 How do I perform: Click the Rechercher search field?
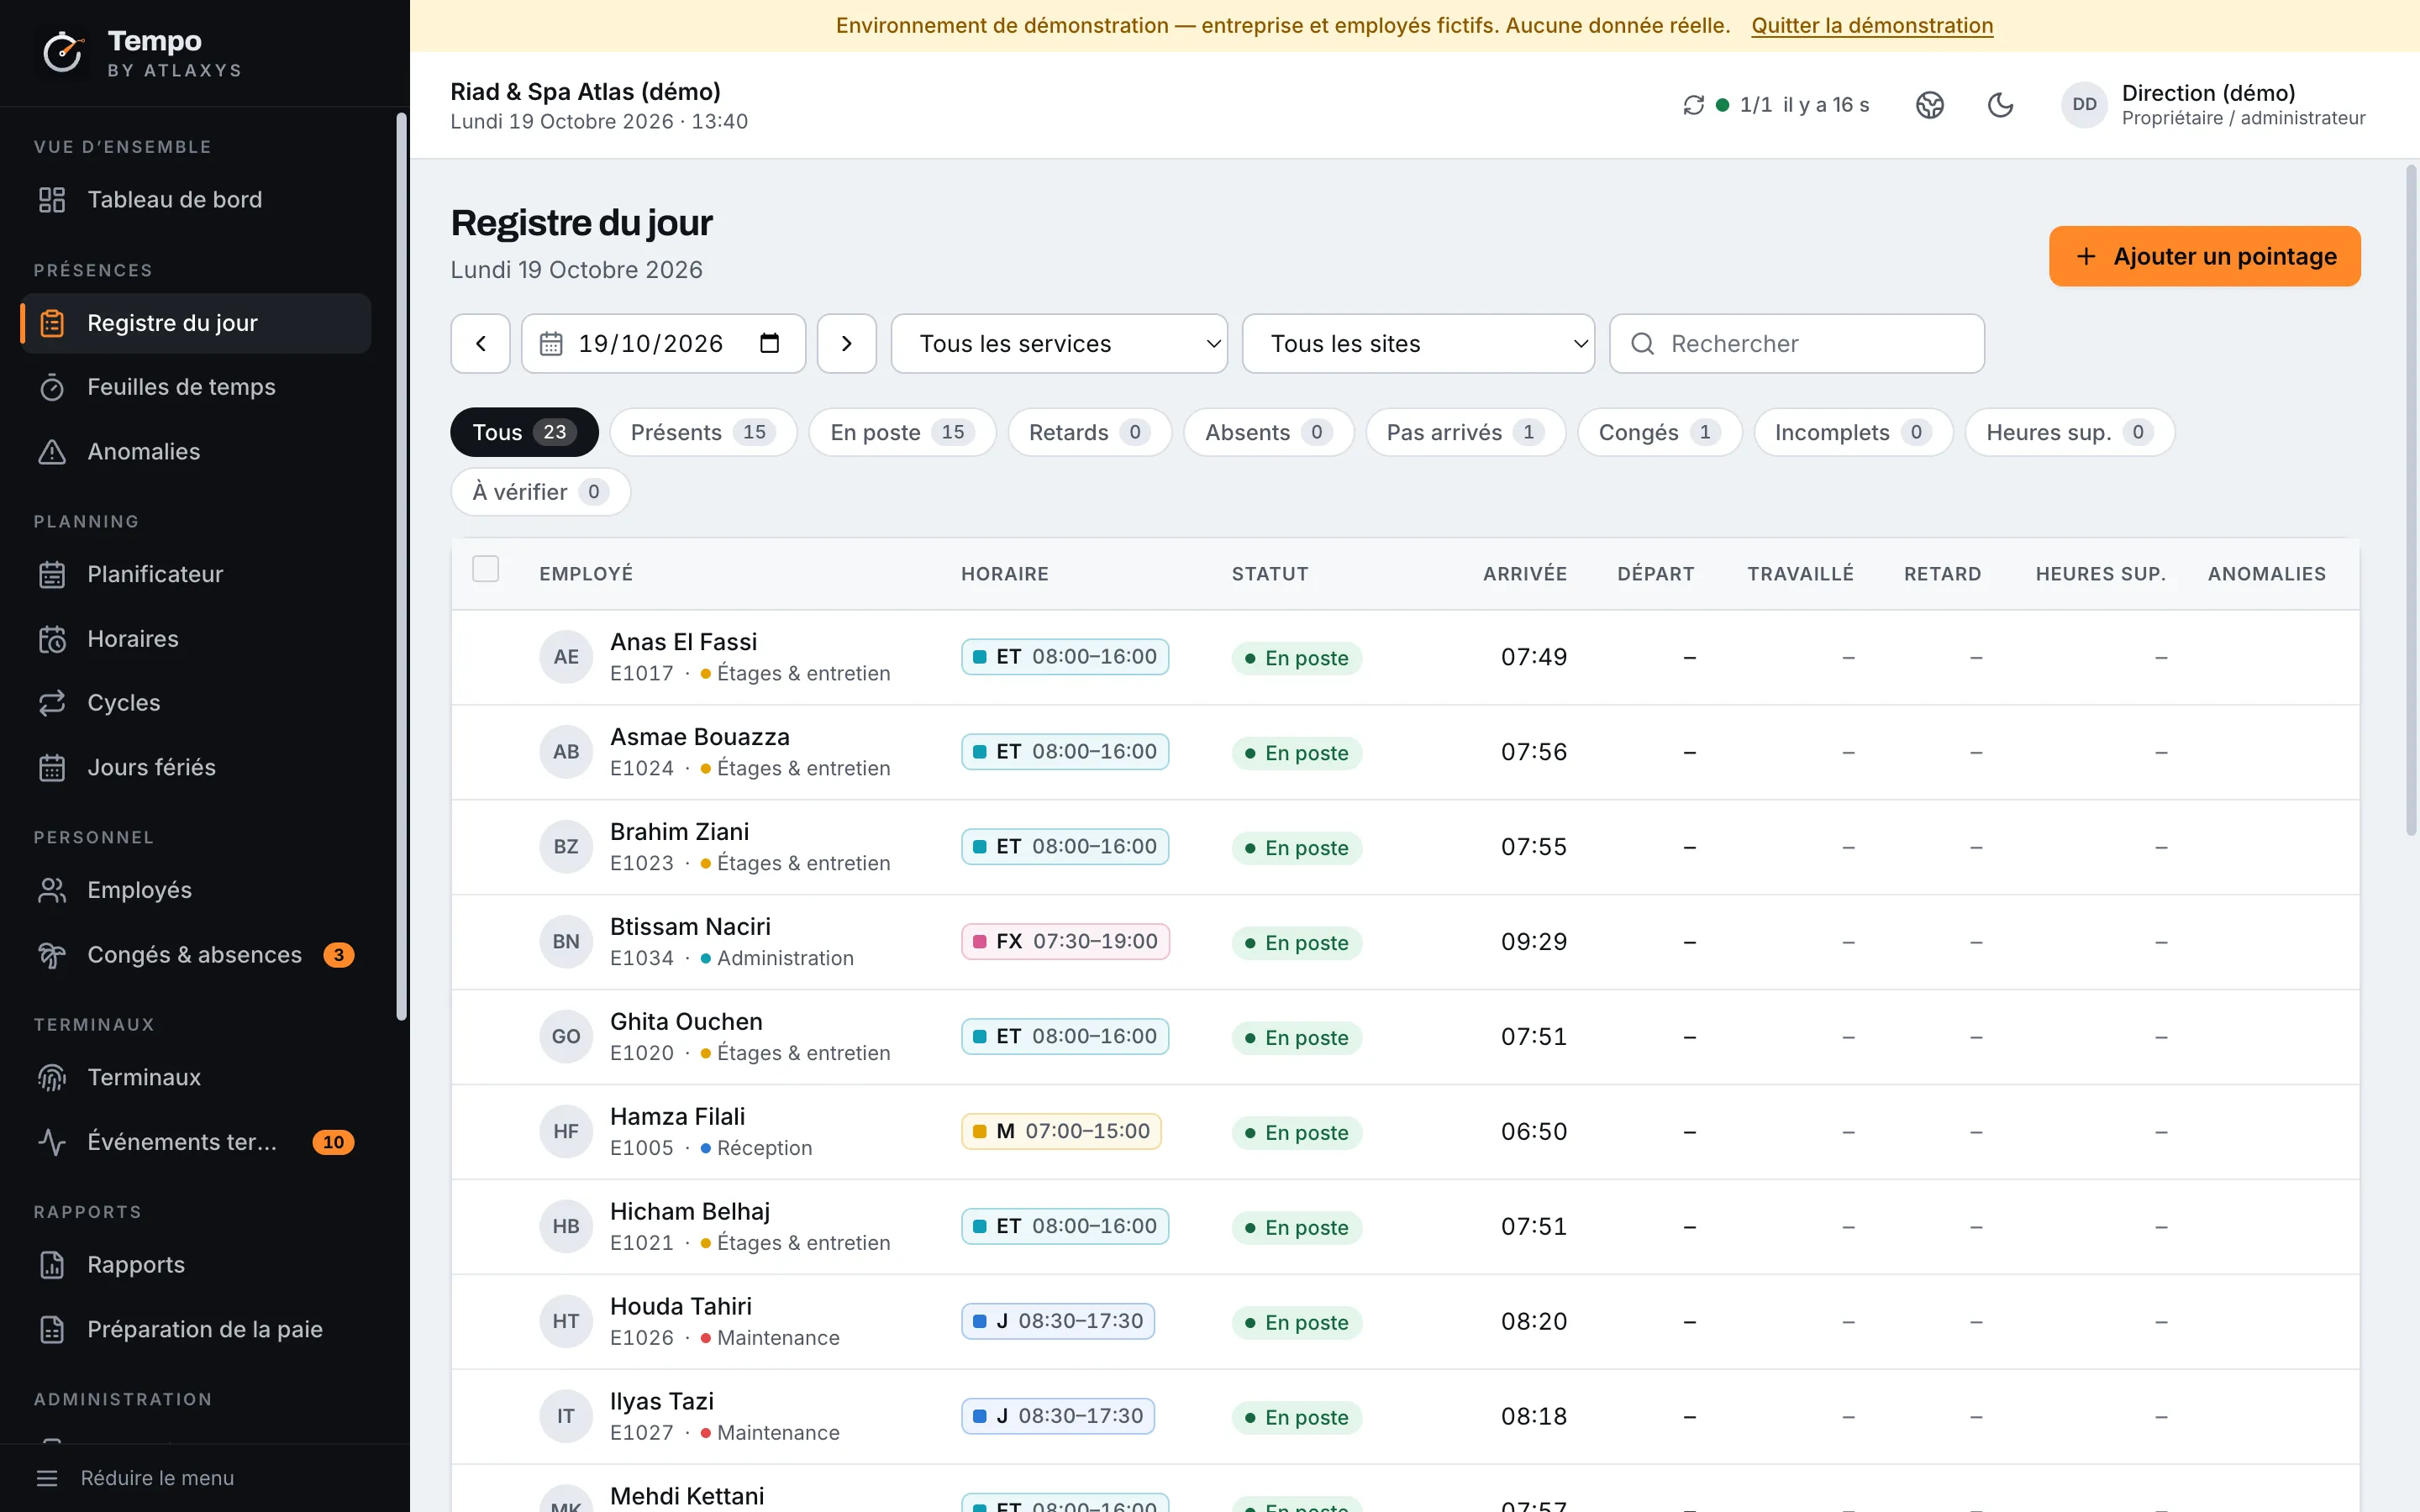pos(1797,344)
